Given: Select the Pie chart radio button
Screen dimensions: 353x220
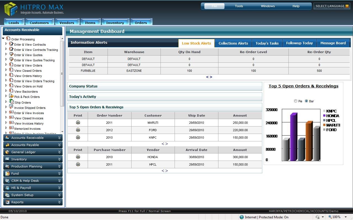Looking at the screenshot, I should tap(296, 101).
